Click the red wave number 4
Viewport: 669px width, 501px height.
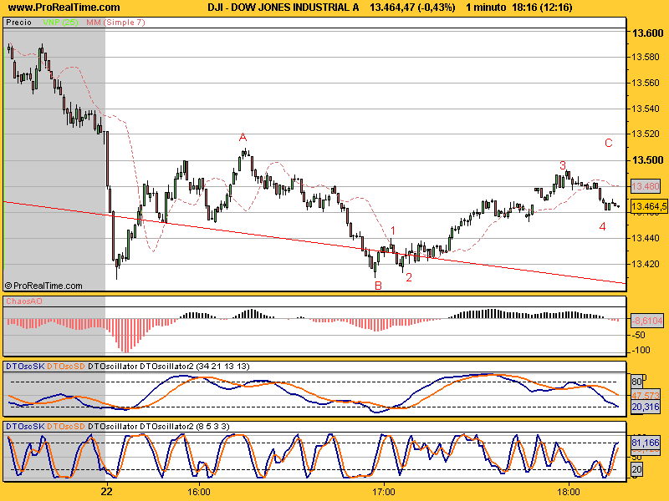(602, 226)
